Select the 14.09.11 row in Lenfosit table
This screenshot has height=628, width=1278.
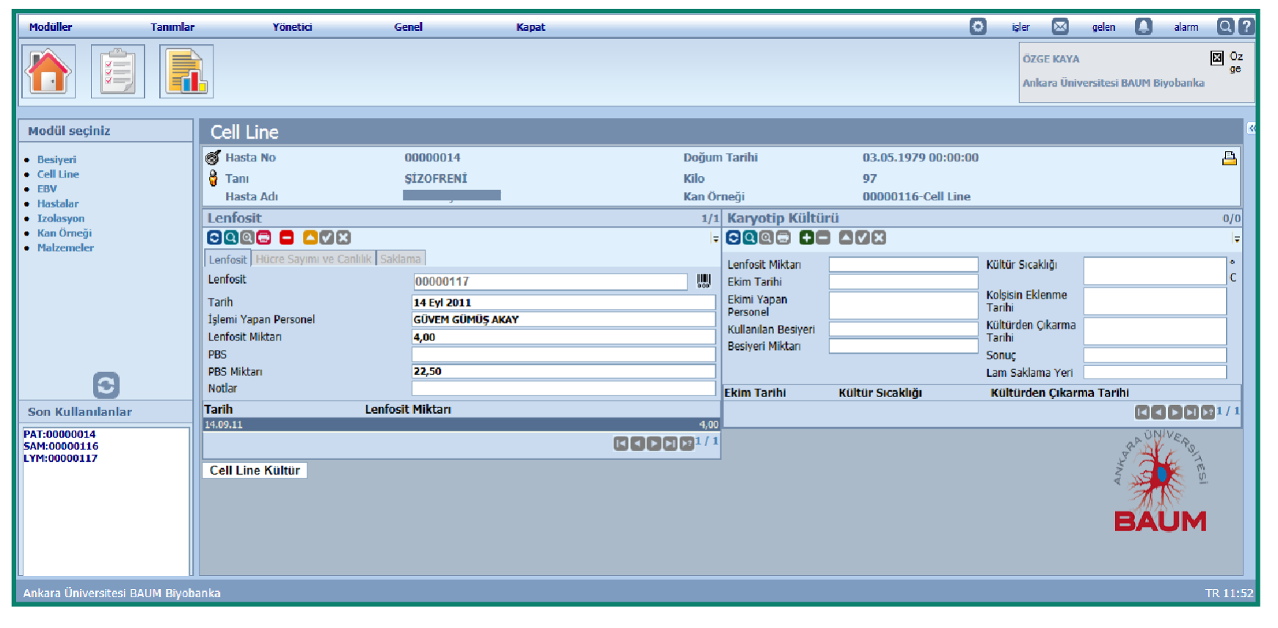[461, 425]
